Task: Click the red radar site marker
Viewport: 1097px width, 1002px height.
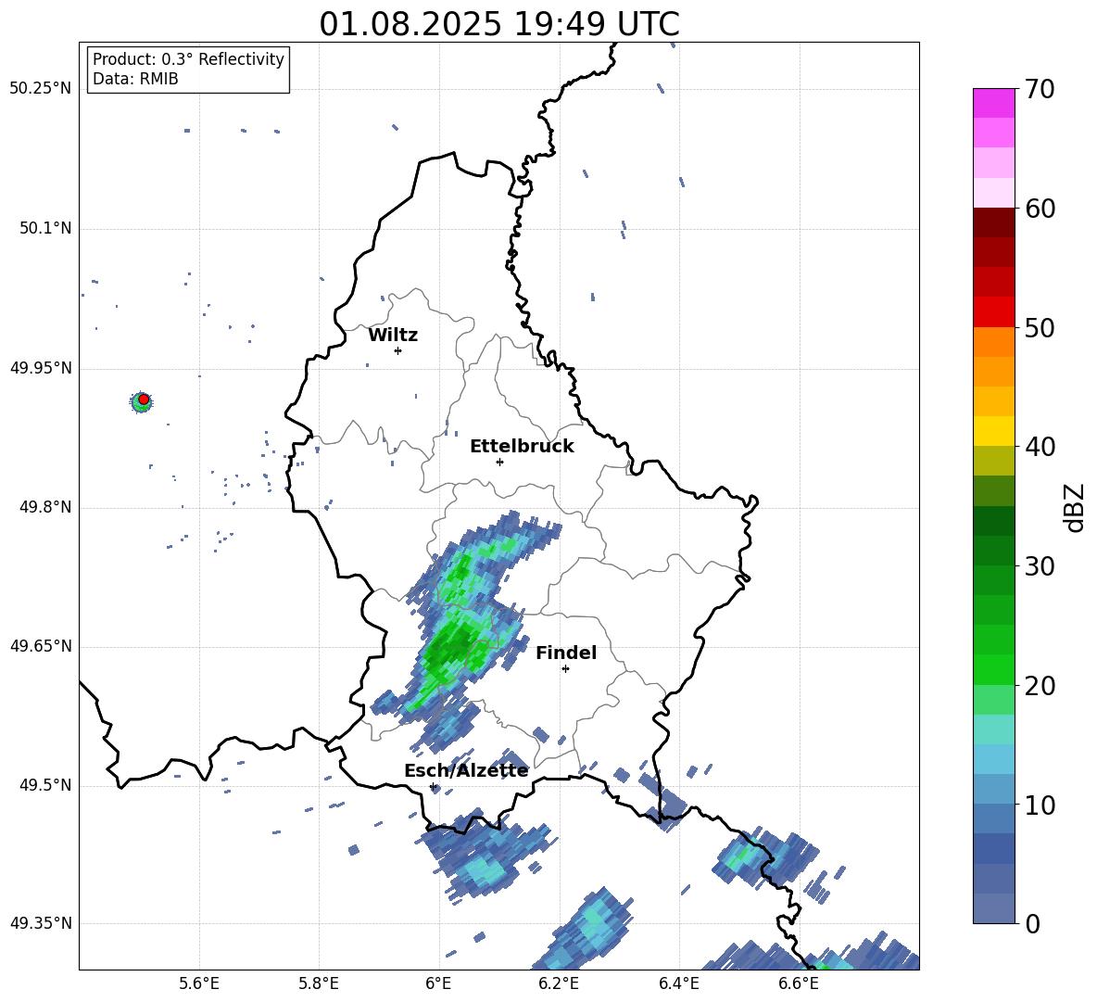Action: pos(144,399)
